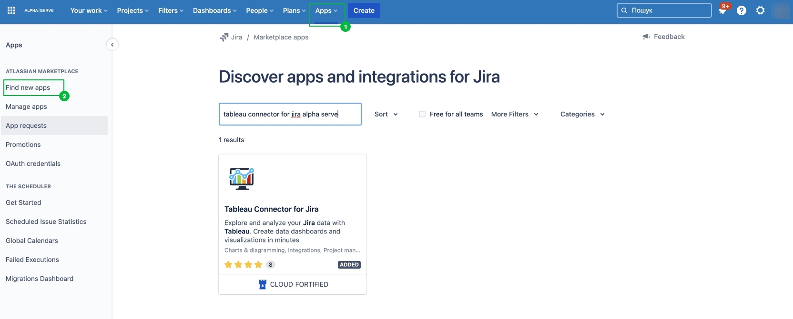Collapse the Apps sidebar with the arrow button
The height and width of the screenshot is (319, 793).
tap(112, 45)
